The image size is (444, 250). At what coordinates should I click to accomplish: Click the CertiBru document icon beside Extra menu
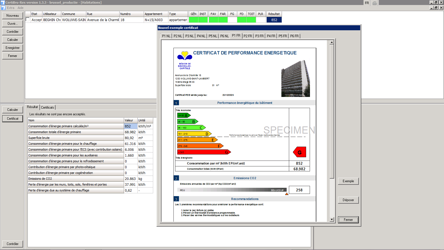(x=3, y=8)
